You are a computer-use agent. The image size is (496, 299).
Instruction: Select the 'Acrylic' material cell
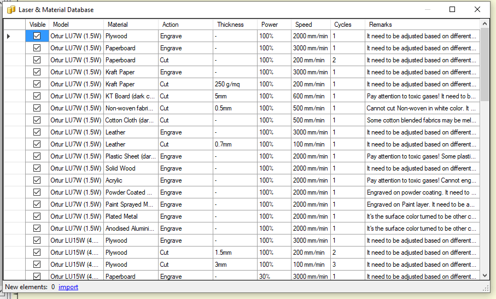pos(131,180)
